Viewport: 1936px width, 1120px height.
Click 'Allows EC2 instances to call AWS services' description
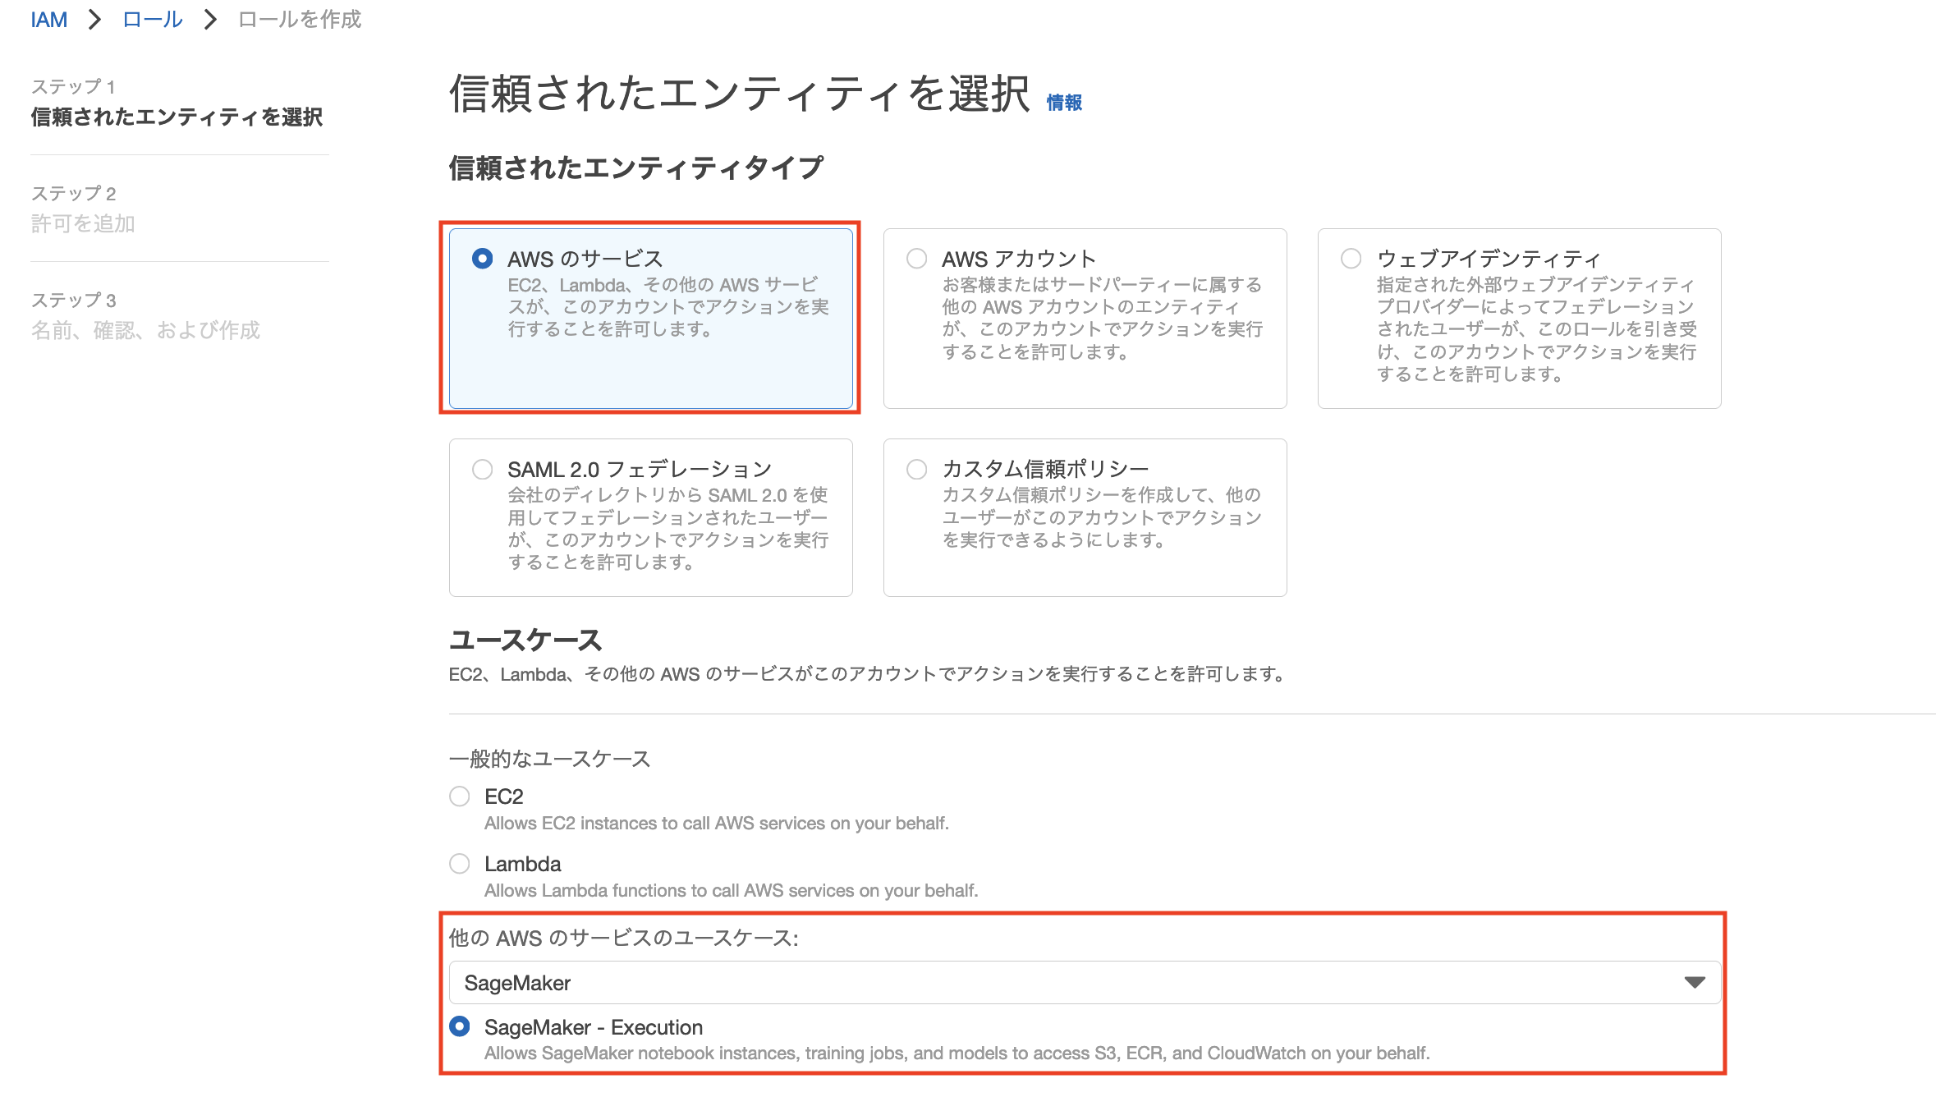pyautogui.click(x=716, y=824)
